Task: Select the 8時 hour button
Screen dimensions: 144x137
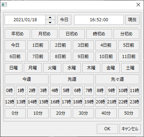Action: click(x=100, y=91)
